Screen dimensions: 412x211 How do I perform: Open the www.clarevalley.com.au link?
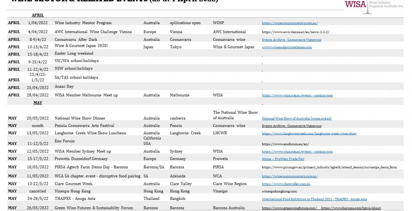click(x=286, y=184)
